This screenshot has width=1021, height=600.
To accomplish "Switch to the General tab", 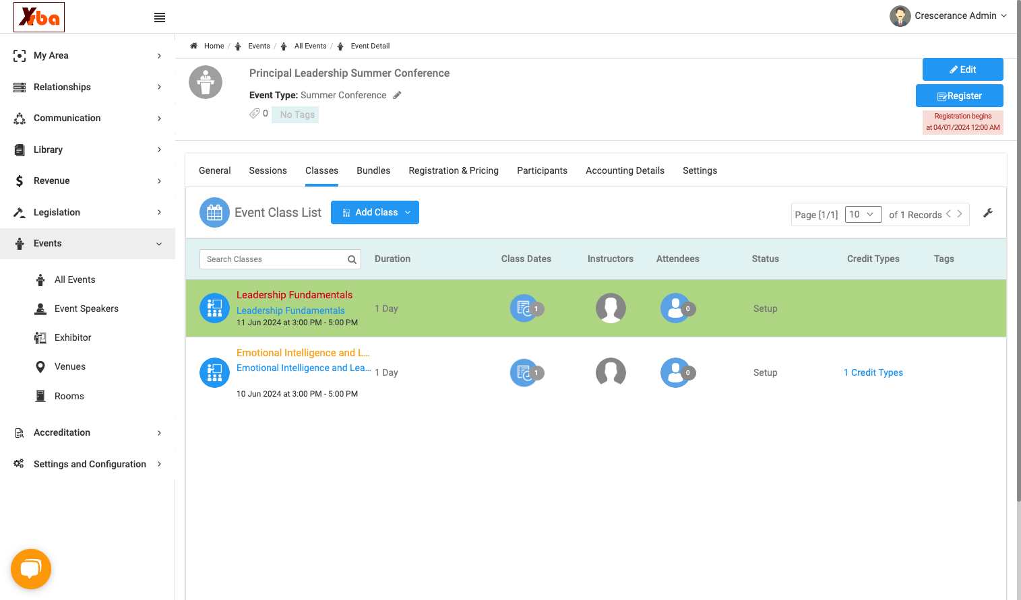I will pyautogui.click(x=215, y=170).
